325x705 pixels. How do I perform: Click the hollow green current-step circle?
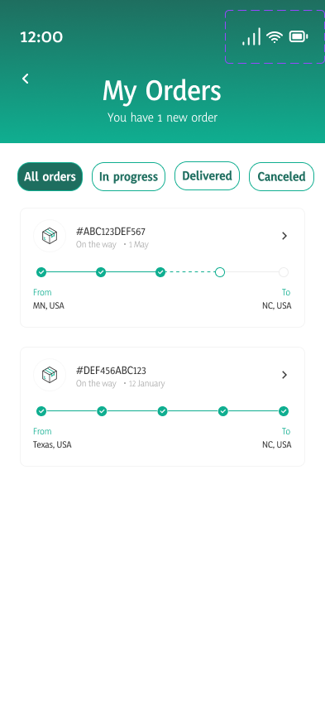[220, 272]
